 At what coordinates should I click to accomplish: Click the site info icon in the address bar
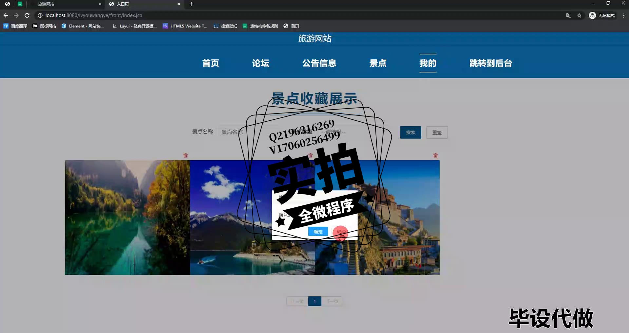click(40, 15)
